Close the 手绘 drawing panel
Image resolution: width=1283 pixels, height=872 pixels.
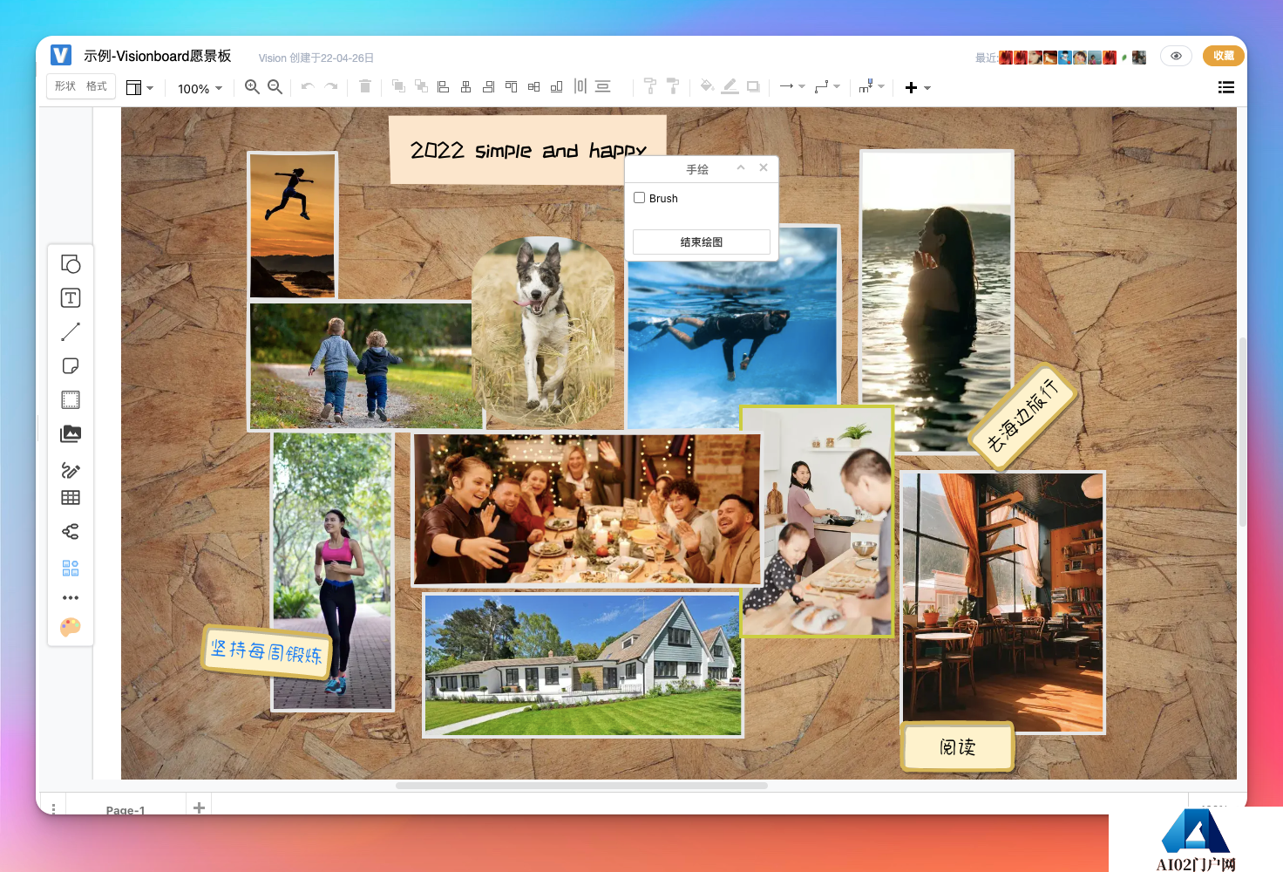(764, 167)
